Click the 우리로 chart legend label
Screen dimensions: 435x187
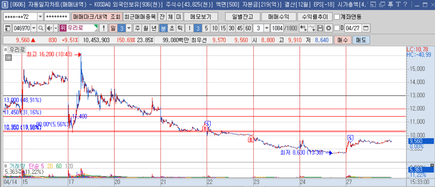click(17, 50)
